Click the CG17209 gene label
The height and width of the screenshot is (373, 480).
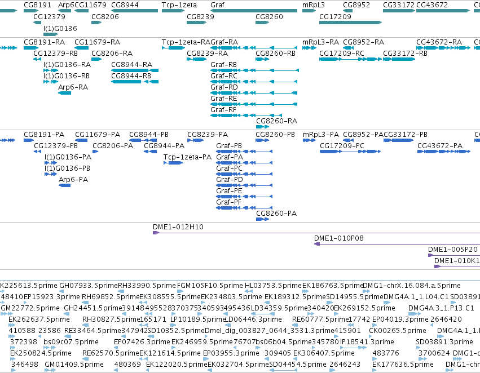coord(335,16)
